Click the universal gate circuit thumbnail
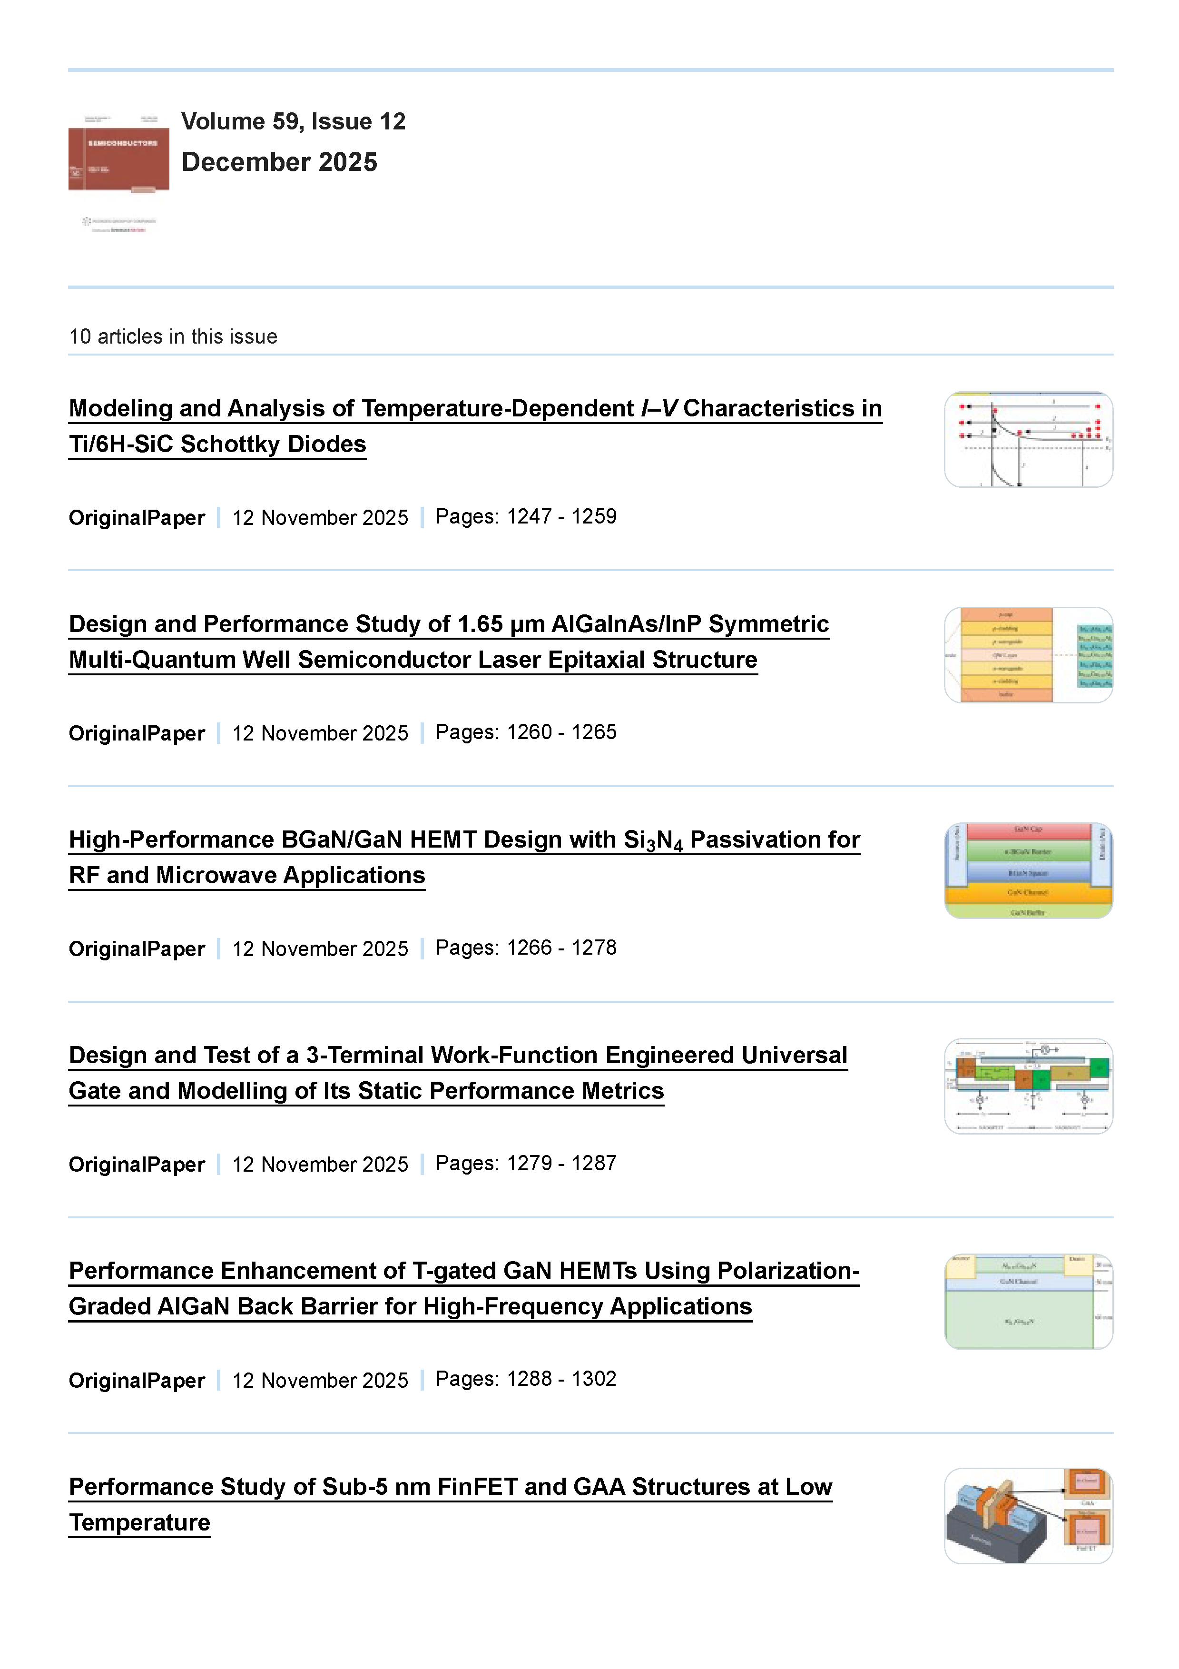This screenshot has height=1669, width=1179. (x=1028, y=1086)
